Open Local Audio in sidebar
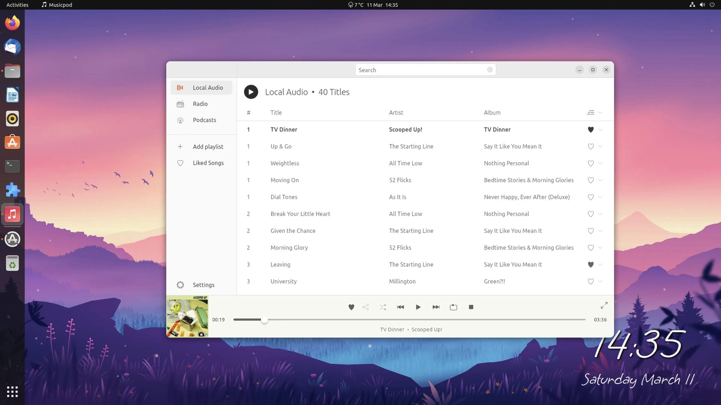The image size is (721, 405). [x=201, y=87]
